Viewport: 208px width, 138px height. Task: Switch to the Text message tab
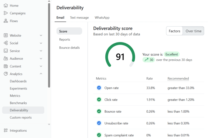79,18
